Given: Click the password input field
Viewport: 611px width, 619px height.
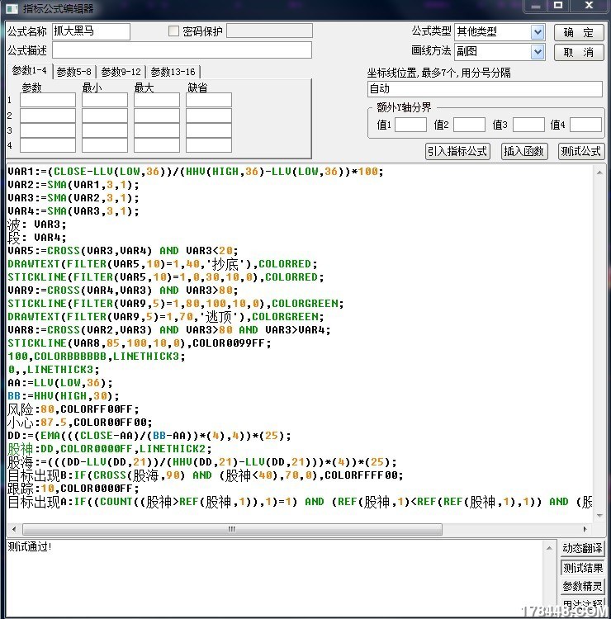Looking at the screenshot, I should pos(269,31).
